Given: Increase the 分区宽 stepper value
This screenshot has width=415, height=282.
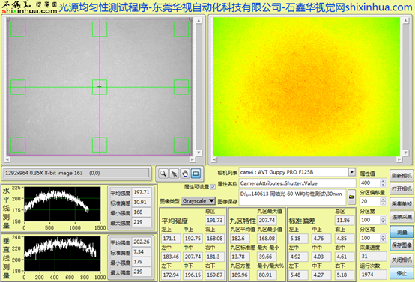Looking at the screenshot, I should [383, 218].
